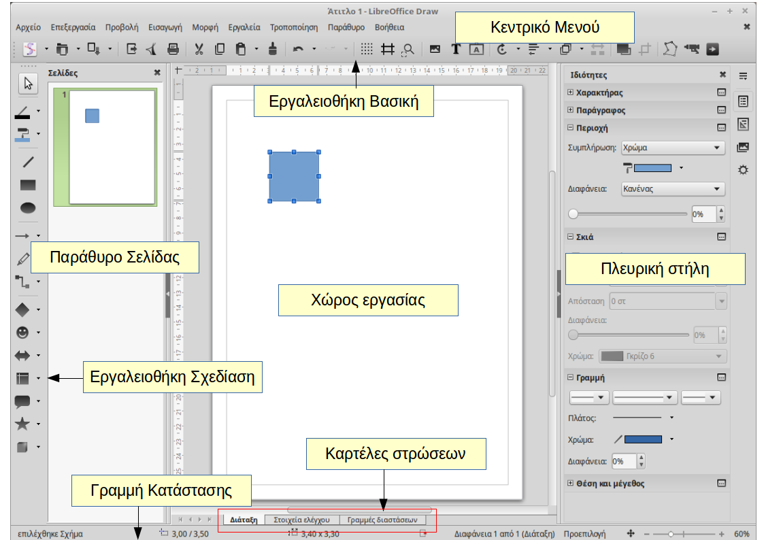Open the Μορφή menu

point(205,27)
